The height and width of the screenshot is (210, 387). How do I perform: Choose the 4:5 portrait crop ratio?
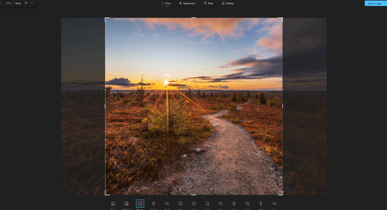tap(180, 204)
